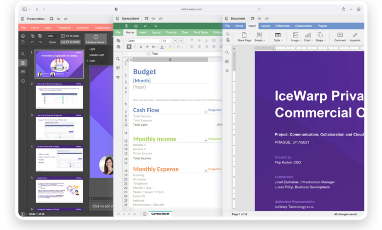
Task: Open Plugins tab in Document
Action: (322, 26)
